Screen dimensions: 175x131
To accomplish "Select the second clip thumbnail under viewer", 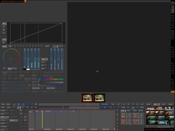I will (99, 98).
